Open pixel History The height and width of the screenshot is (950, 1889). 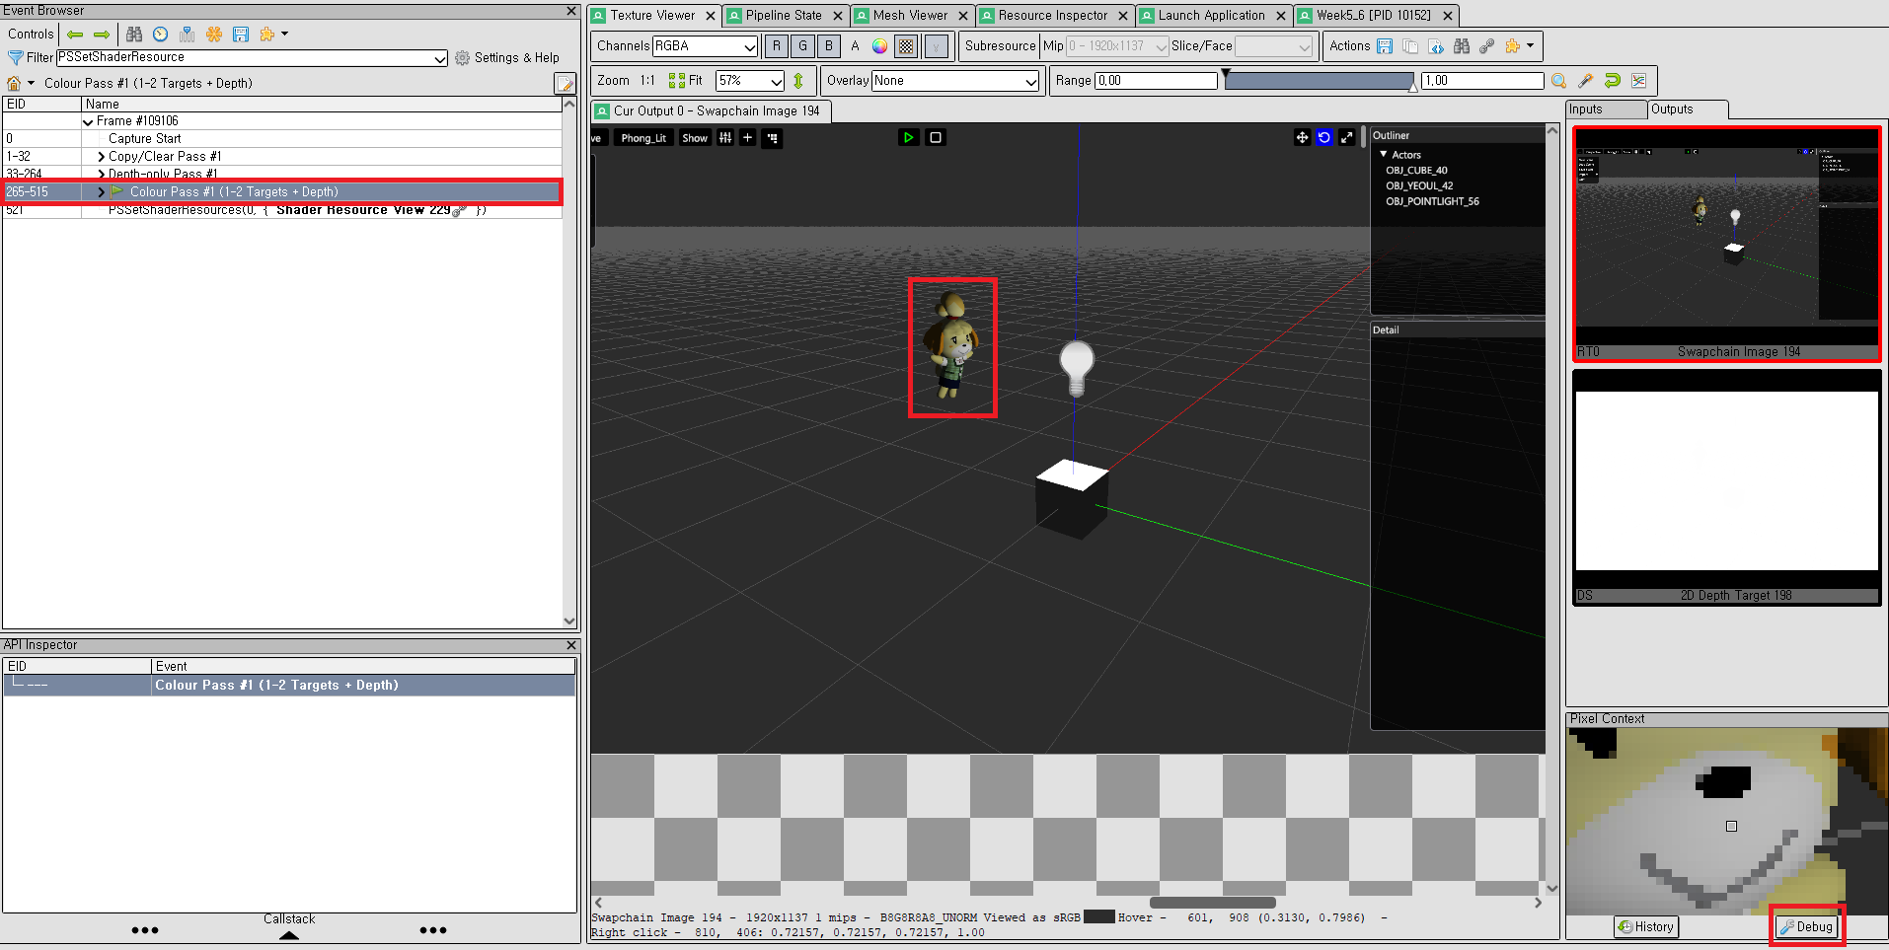coord(1646,927)
